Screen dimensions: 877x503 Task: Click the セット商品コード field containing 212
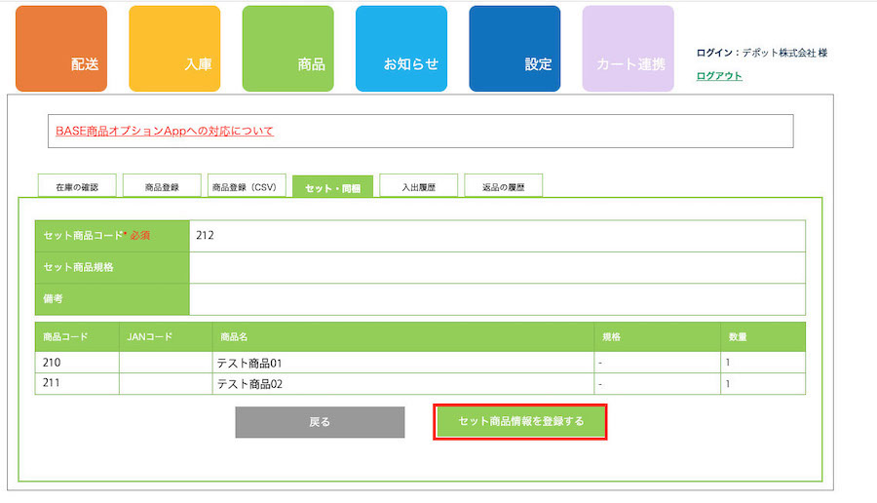coord(497,236)
